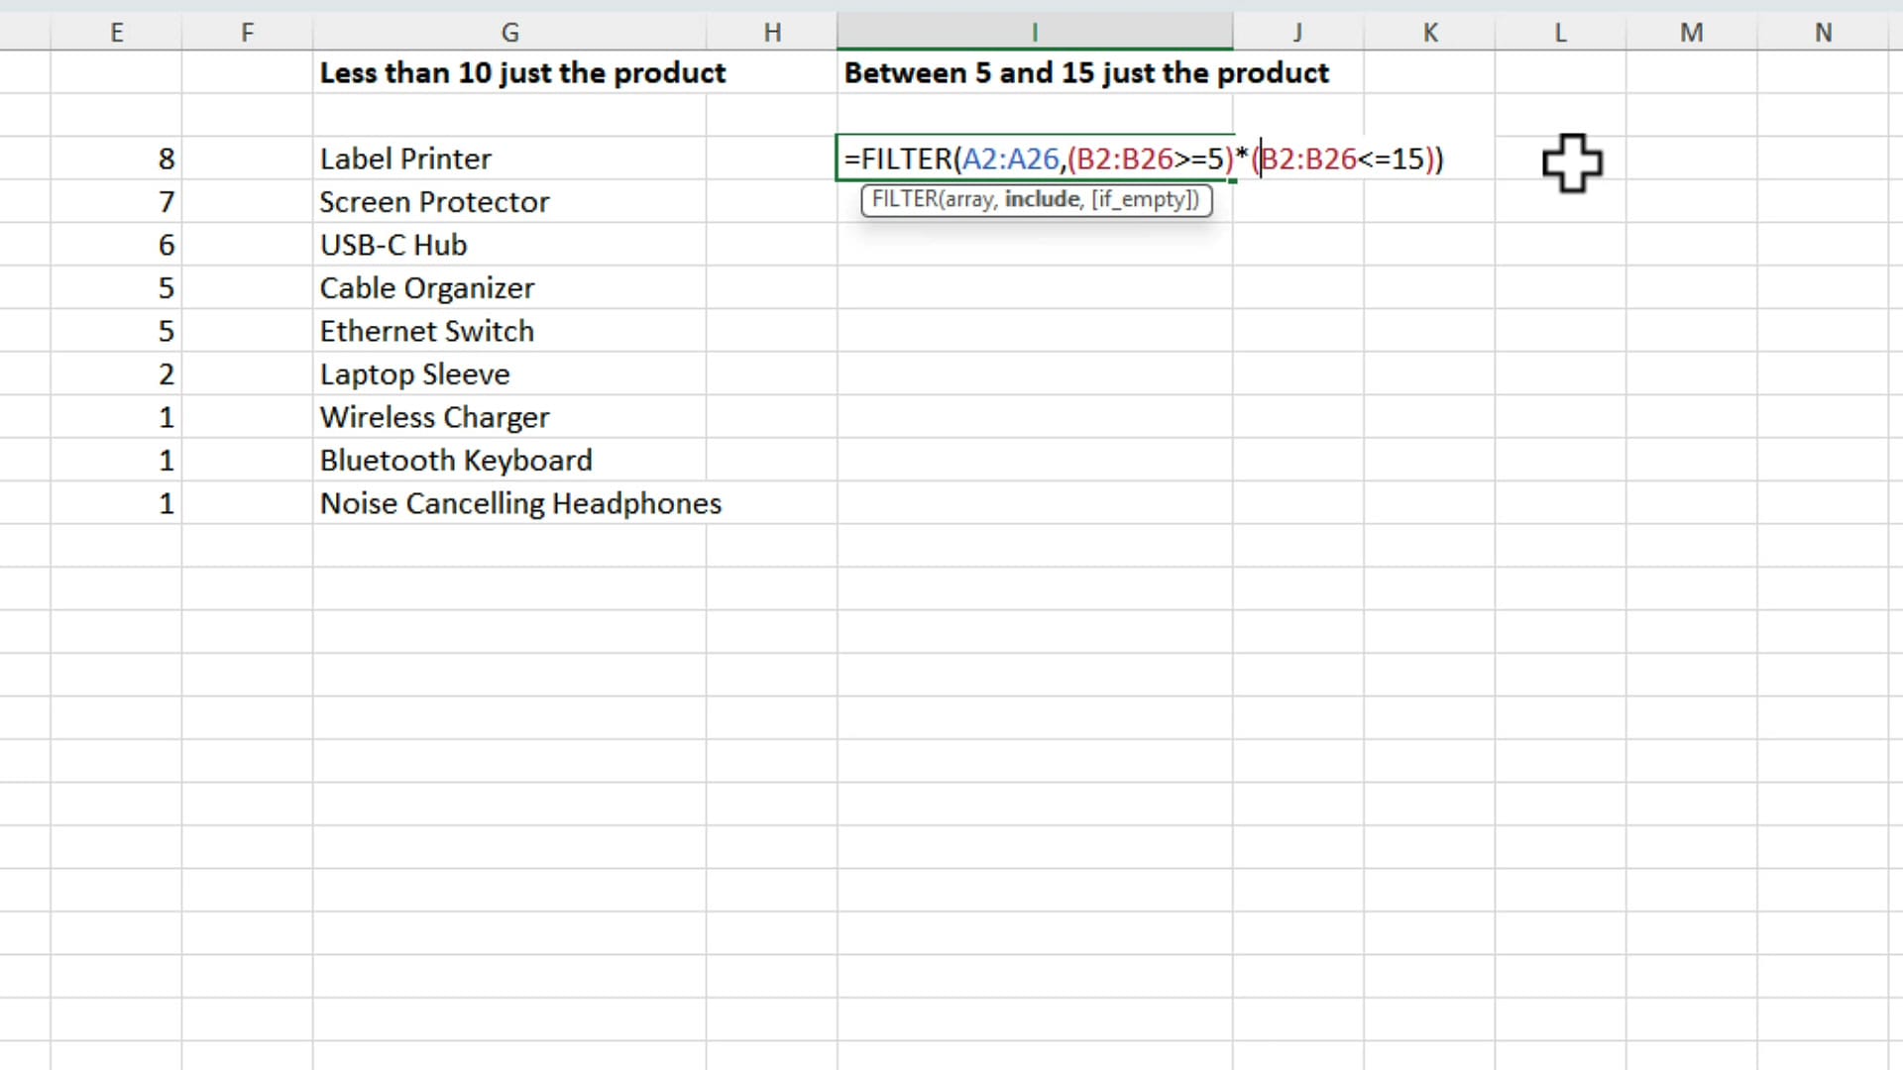The height and width of the screenshot is (1070, 1903).
Task: Select column K header
Action: pyautogui.click(x=1429, y=32)
